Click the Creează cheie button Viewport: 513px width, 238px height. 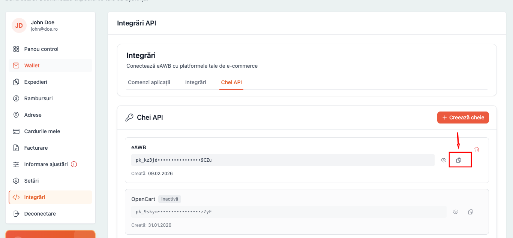(x=463, y=118)
